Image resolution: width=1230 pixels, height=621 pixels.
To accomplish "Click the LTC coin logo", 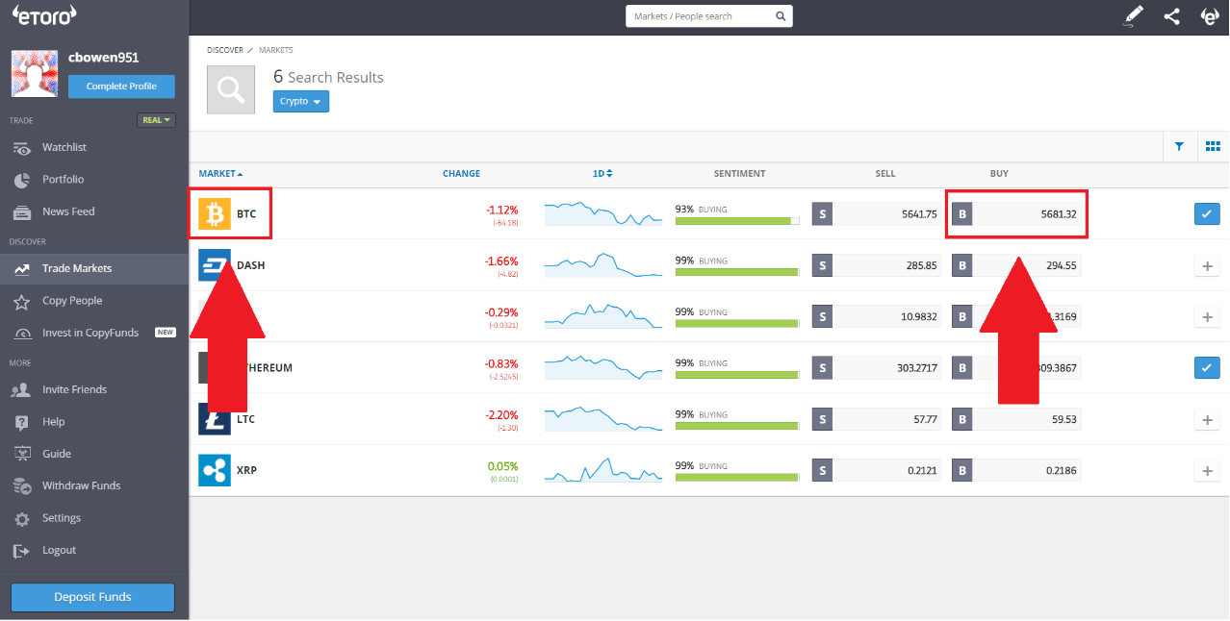I will 215,419.
